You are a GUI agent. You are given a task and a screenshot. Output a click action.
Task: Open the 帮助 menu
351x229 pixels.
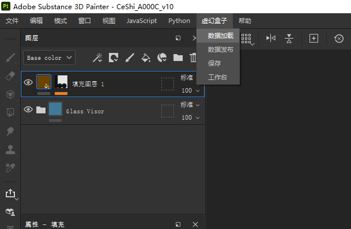point(245,21)
